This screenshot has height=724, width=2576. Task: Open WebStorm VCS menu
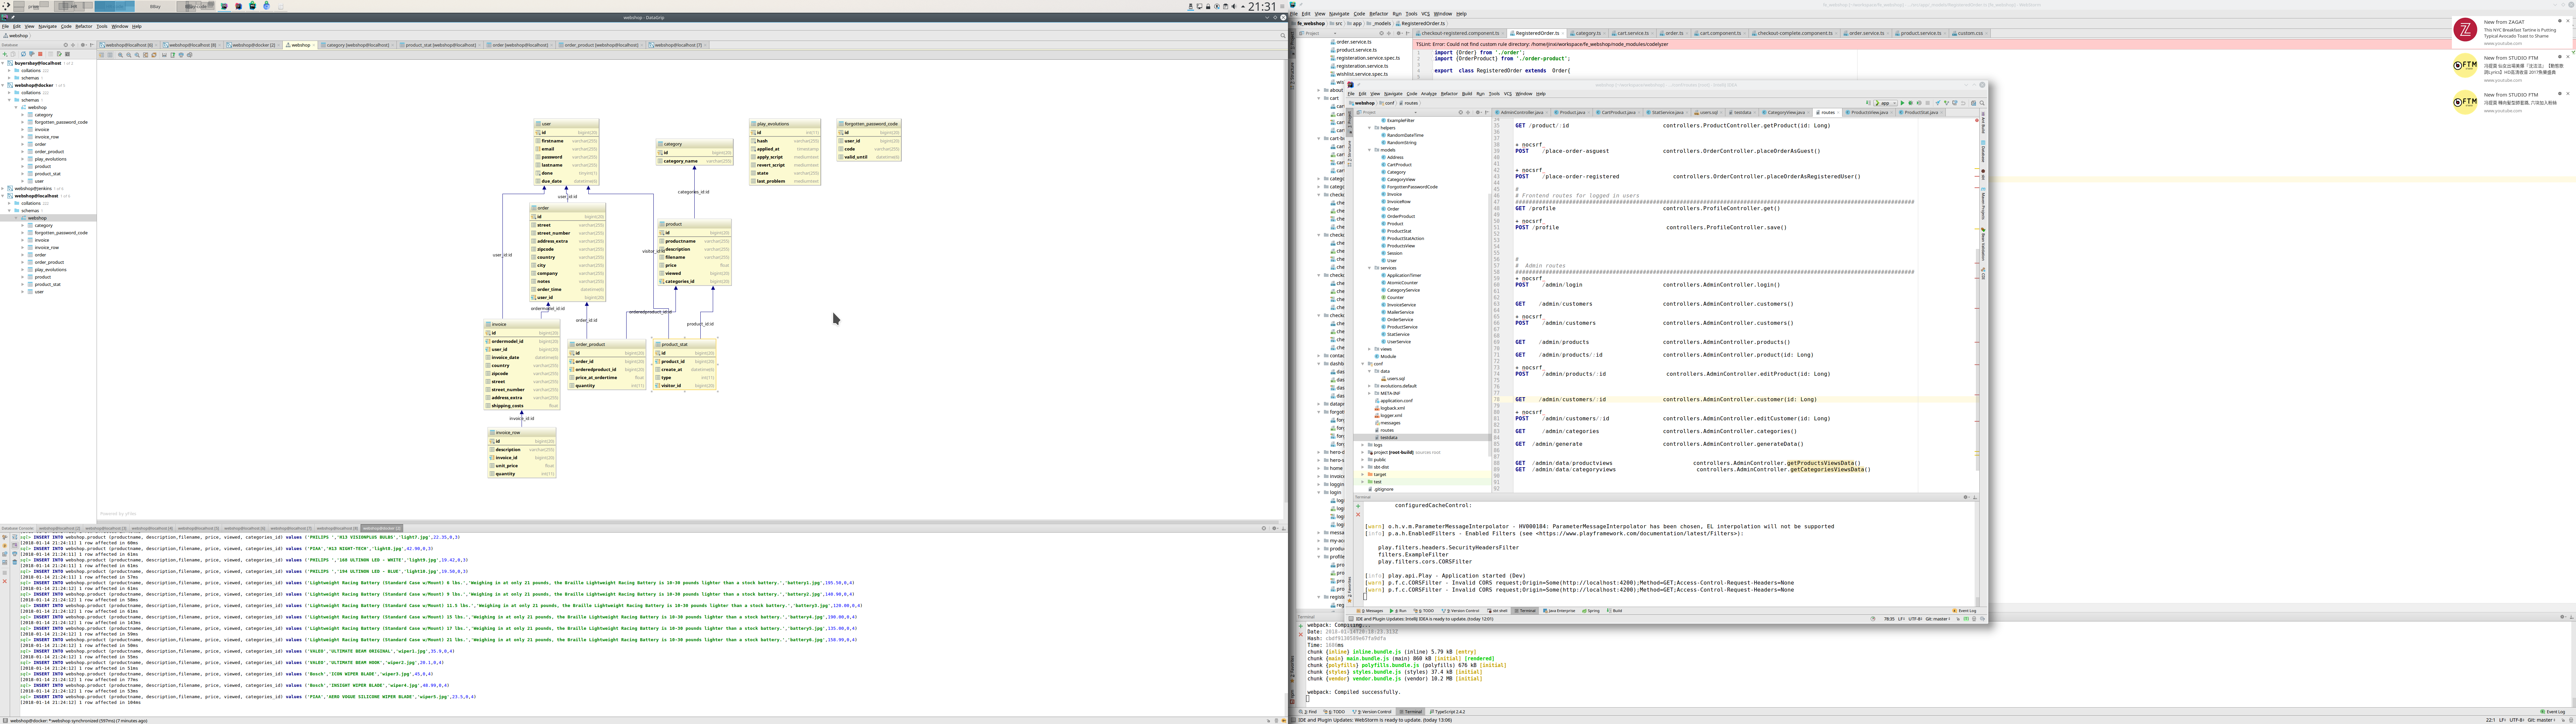click(x=1426, y=14)
